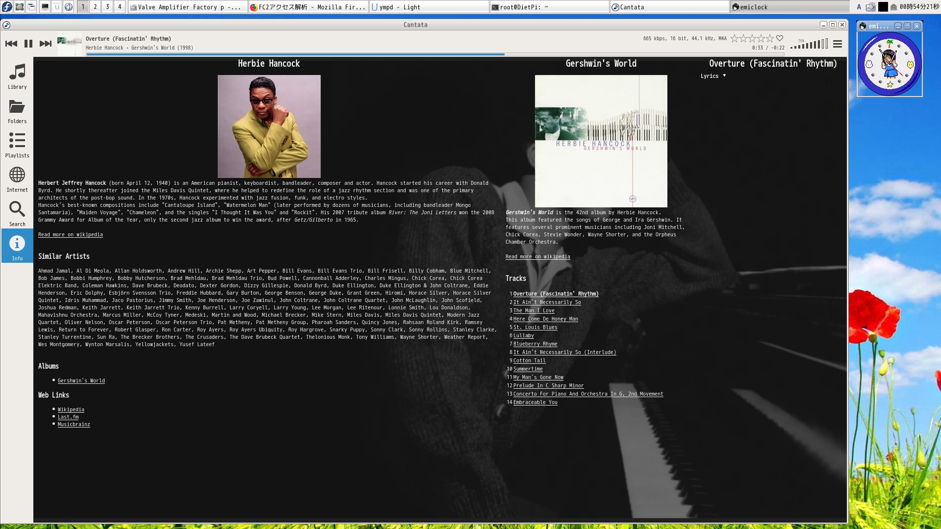
Task: Toggle the heart favorite icon
Action: (x=780, y=38)
